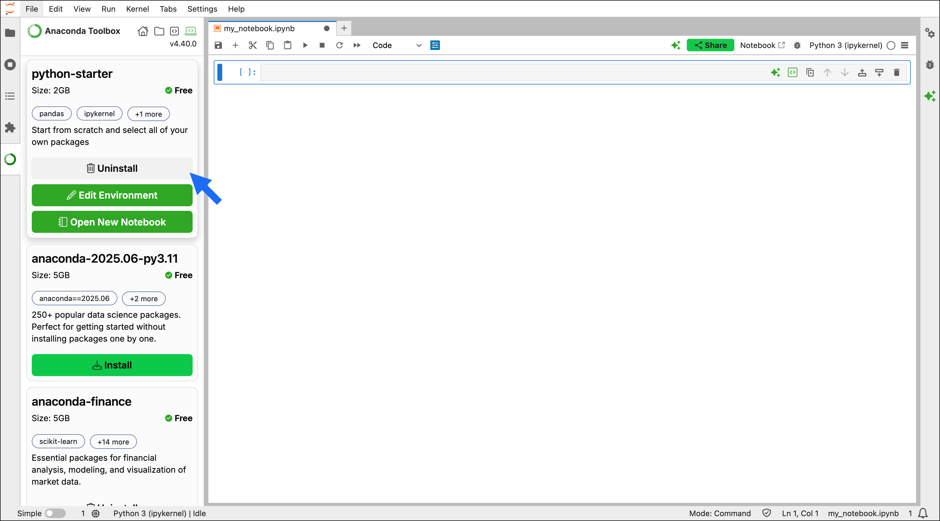
Task: Restart the kernel using the refresh icon
Action: pos(339,45)
